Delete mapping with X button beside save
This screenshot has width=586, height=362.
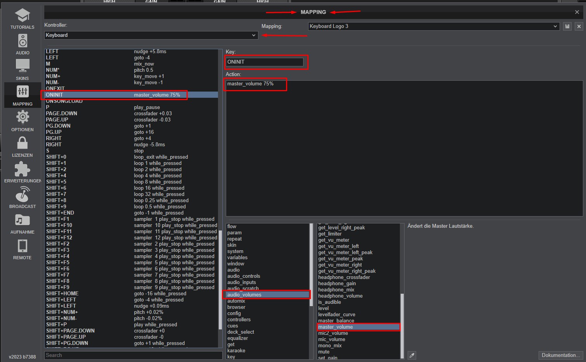tap(579, 26)
